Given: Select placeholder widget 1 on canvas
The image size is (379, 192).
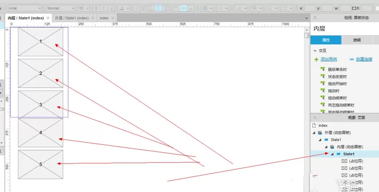Looking at the screenshot, I should (x=41, y=42).
